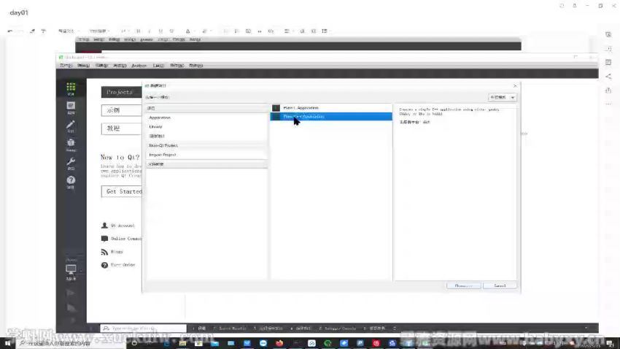The image size is (620, 349).
Task: Open the Search Results output pane
Action: click(x=230, y=329)
